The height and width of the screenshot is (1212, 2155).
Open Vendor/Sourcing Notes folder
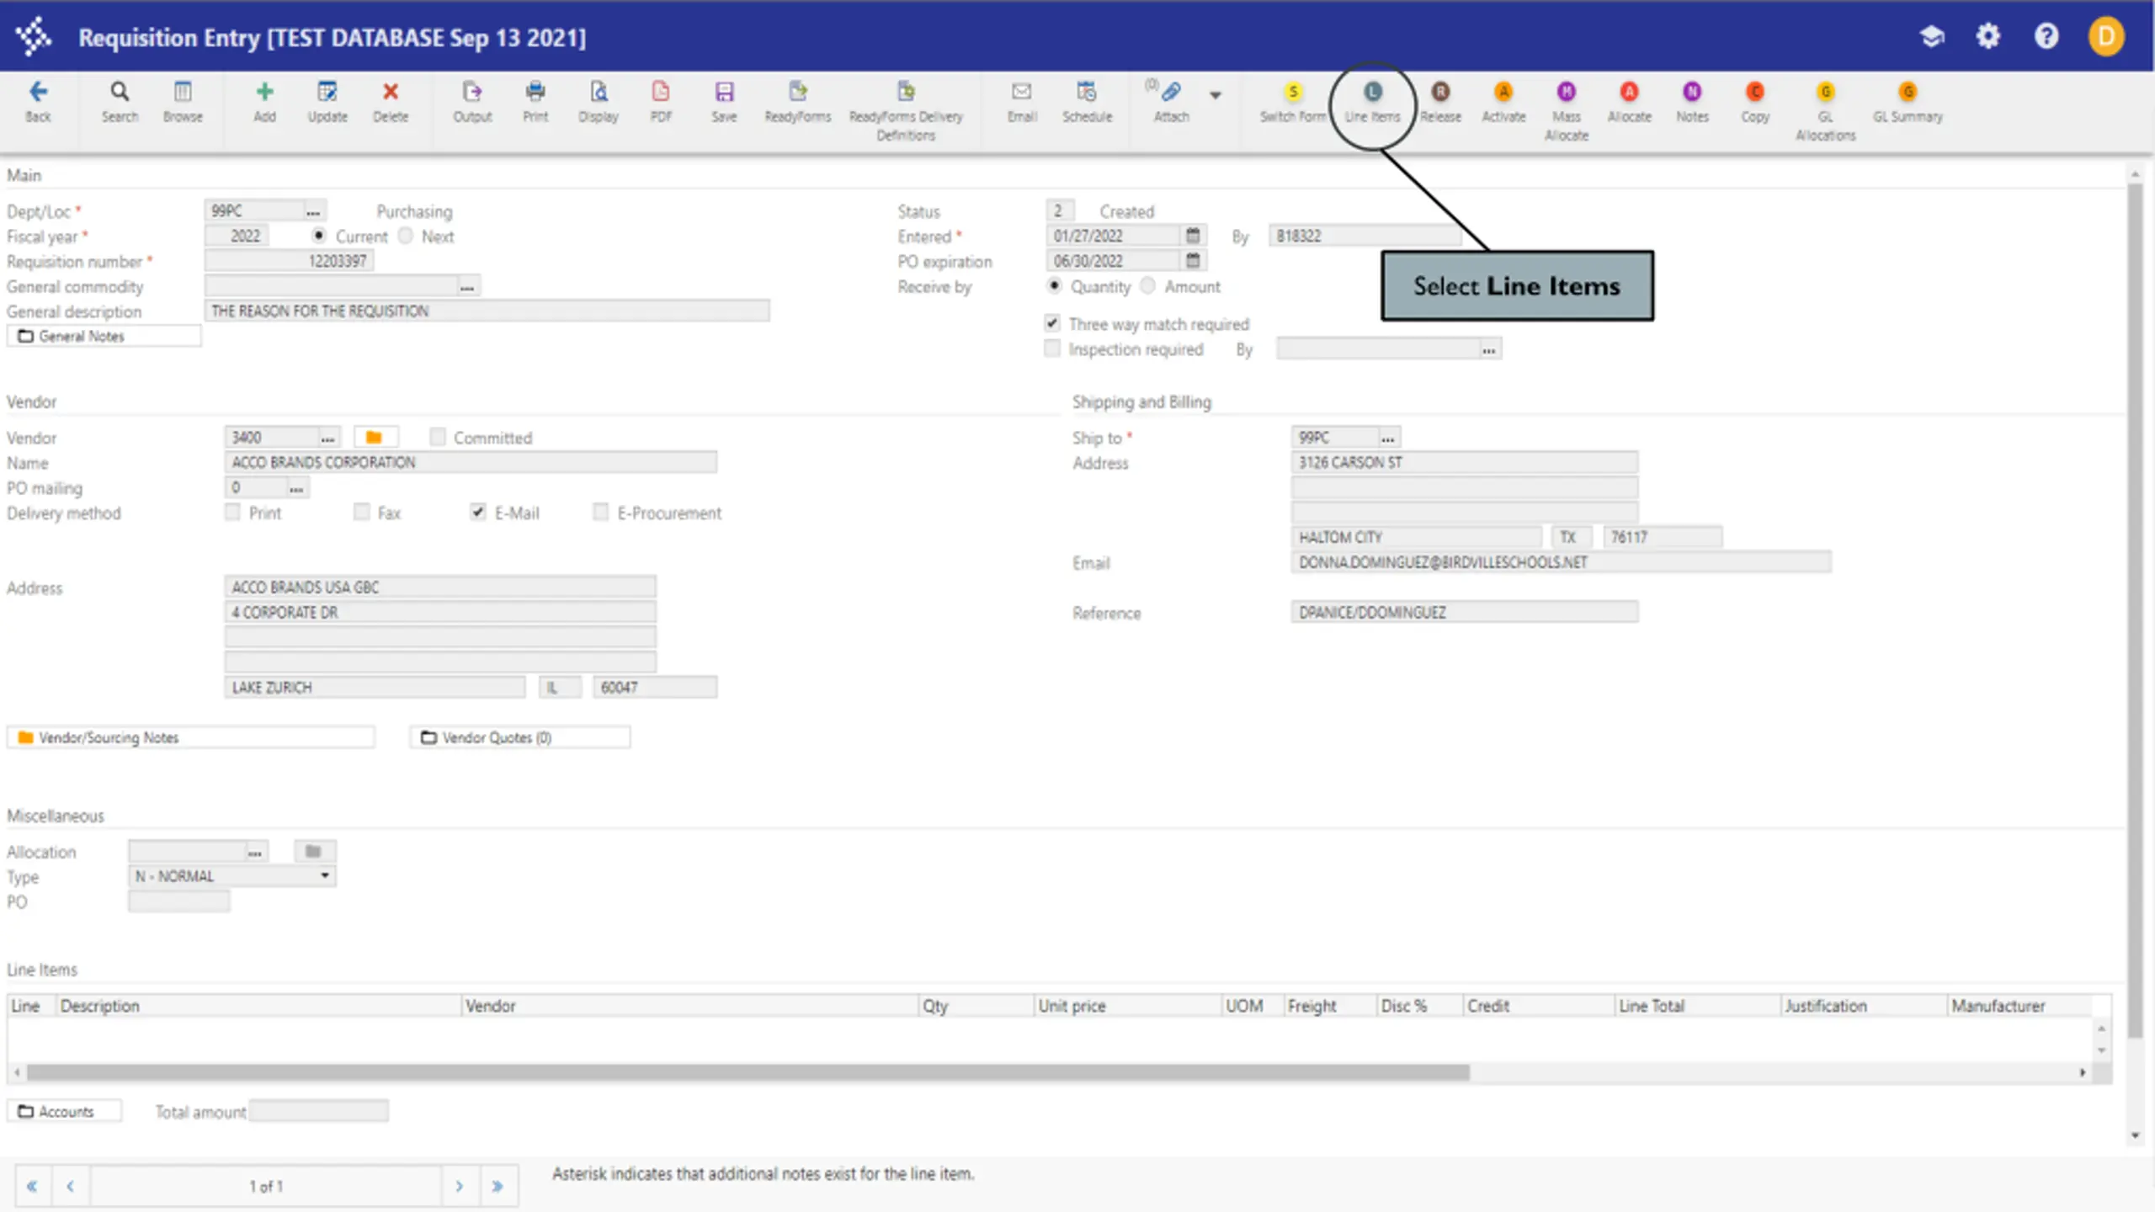click(x=190, y=737)
